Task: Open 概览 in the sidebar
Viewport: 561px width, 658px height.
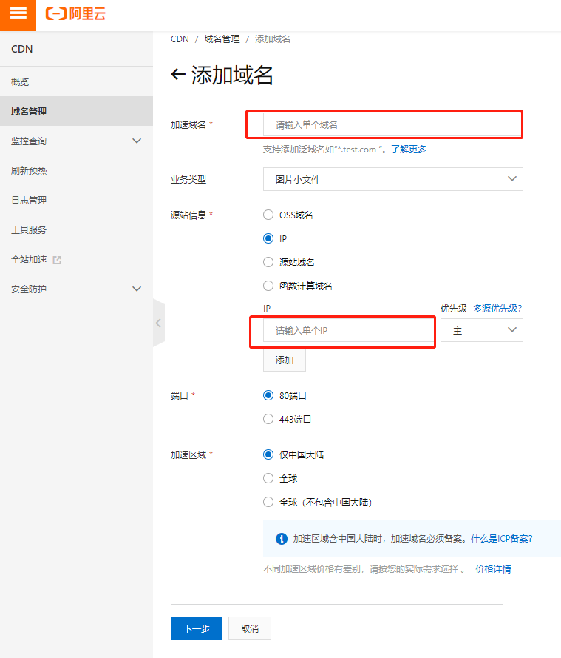Action: [21, 82]
